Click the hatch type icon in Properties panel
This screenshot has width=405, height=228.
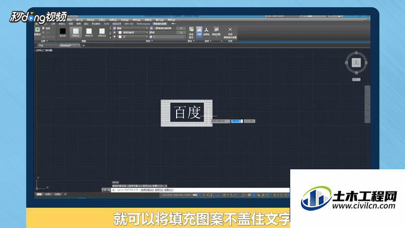point(114,28)
